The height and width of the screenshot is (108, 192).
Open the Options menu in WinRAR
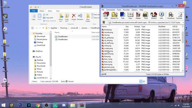click(x=134, y=10)
